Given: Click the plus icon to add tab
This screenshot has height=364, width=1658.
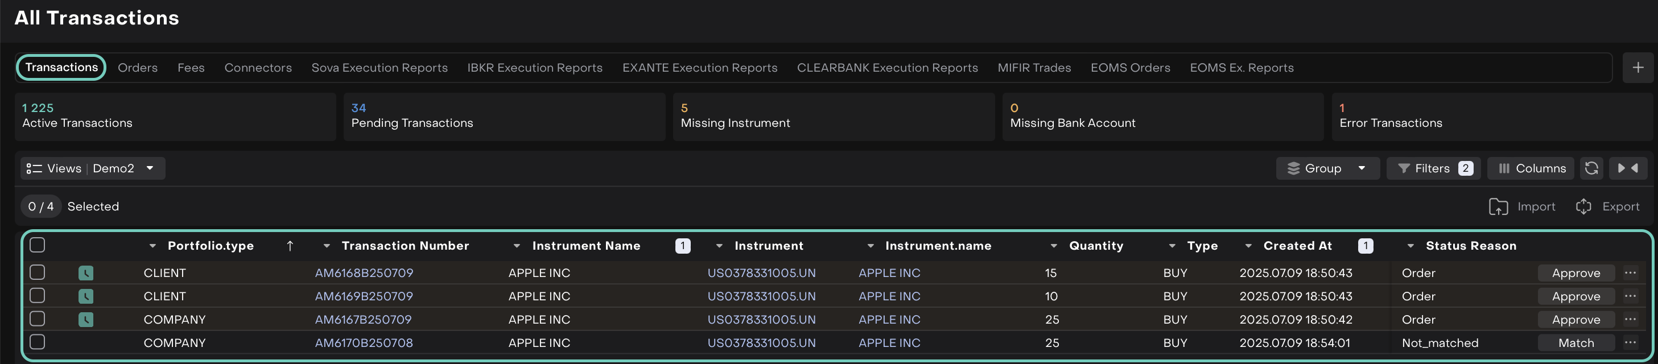Looking at the screenshot, I should 1638,68.
